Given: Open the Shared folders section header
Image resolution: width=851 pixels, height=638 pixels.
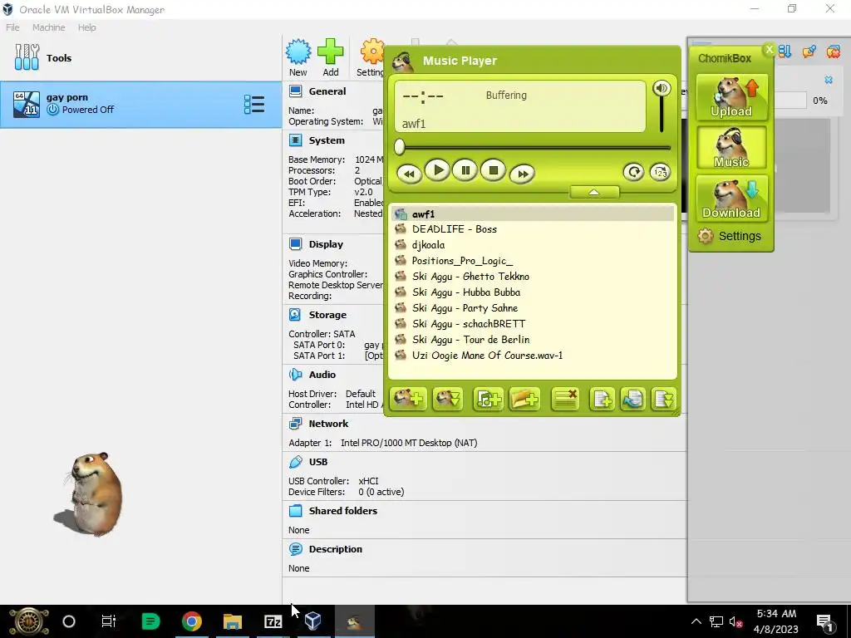Looking at the screenshot, I should (x=343, y=511).
